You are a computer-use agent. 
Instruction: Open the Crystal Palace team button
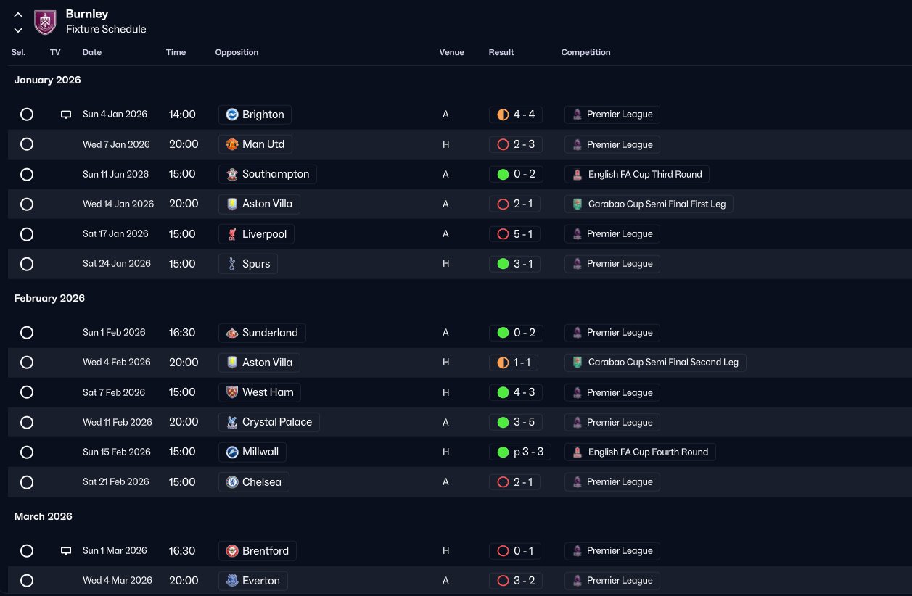(269, 422)
